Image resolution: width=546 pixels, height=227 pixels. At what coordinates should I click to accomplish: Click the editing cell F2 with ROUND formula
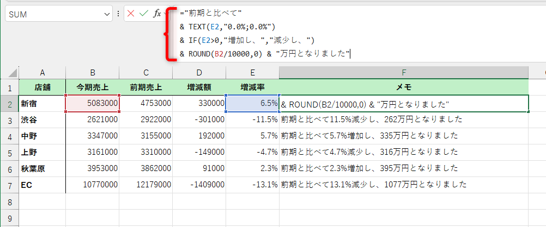(404, 103)
